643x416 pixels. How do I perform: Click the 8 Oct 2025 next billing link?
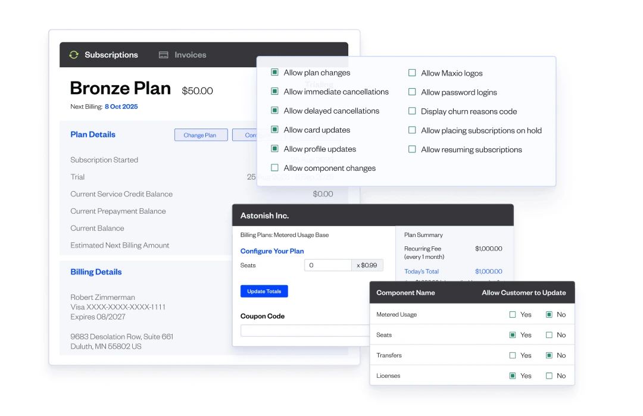(x=121, y=107)
